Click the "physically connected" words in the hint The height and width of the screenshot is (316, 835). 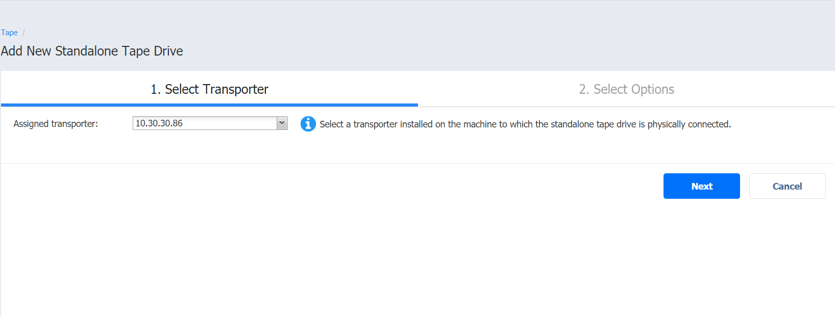689,124
